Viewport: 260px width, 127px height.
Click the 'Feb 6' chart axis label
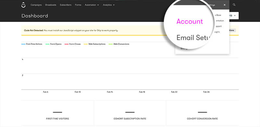(x=45, y=92)
